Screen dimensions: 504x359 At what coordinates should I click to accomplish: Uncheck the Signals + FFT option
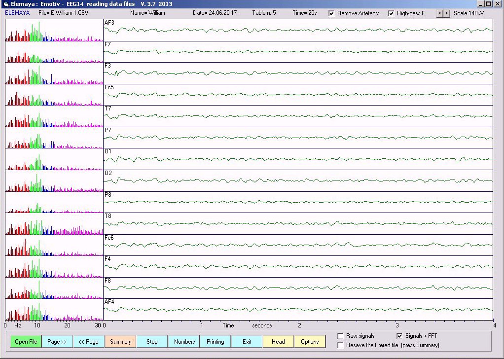tap(399, 336)
